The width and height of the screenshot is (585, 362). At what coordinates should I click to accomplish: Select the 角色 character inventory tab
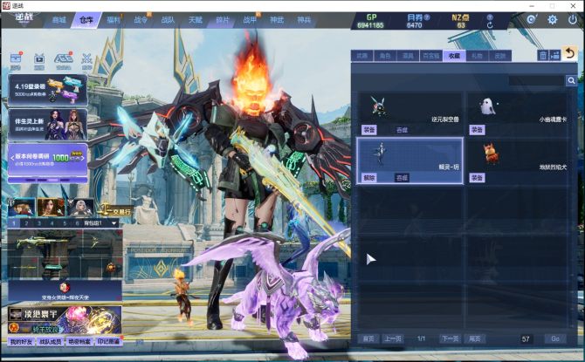pyautogui.click(x=385, y=56)
